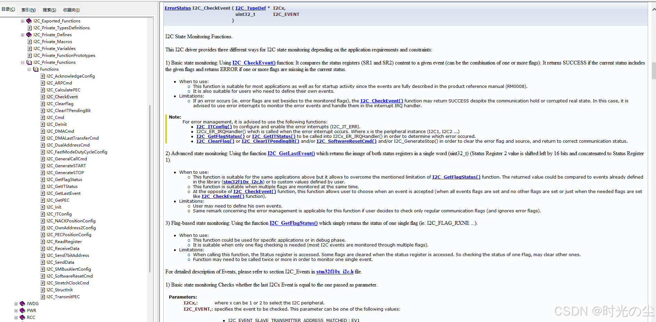
Task: Follow the I2C_TypeDef parameter type link
Action: [251, 8]
